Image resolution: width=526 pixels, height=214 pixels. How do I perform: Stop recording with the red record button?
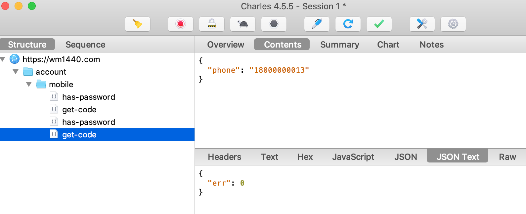tap(181, 24)
